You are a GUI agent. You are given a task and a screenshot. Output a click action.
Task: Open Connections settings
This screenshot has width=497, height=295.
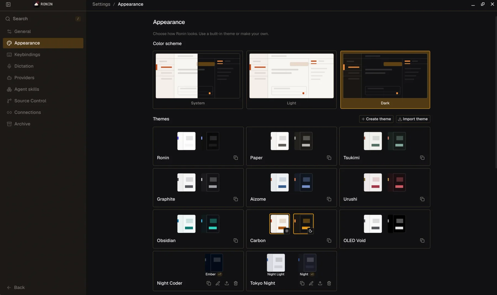(x=43, y=113)
